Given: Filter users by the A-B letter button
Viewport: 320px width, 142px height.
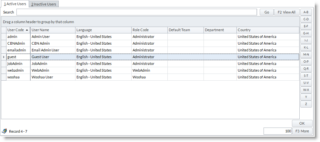Looking at the screenshot, I should point(306,12).
